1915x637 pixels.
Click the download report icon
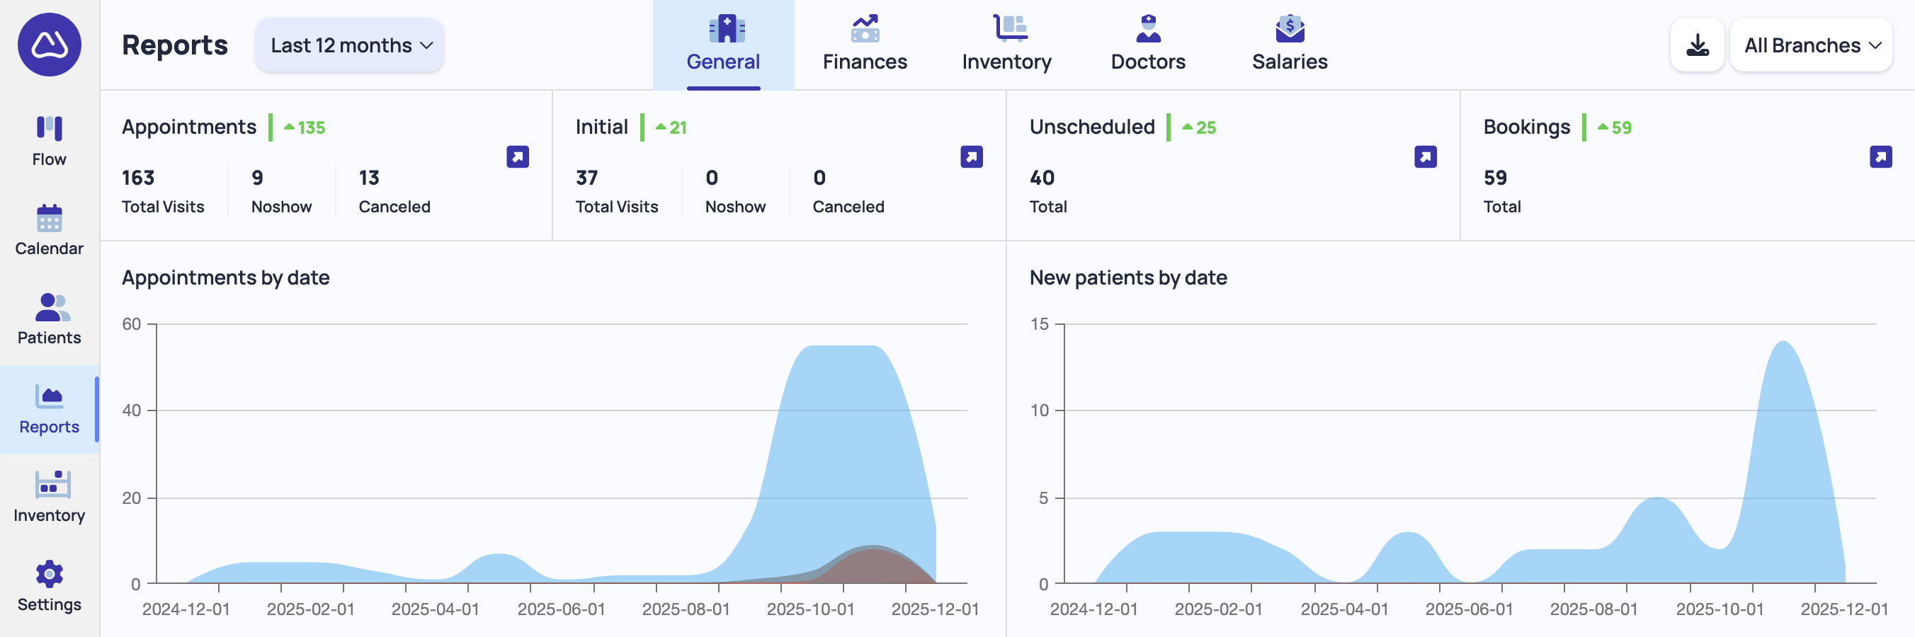1697,45
